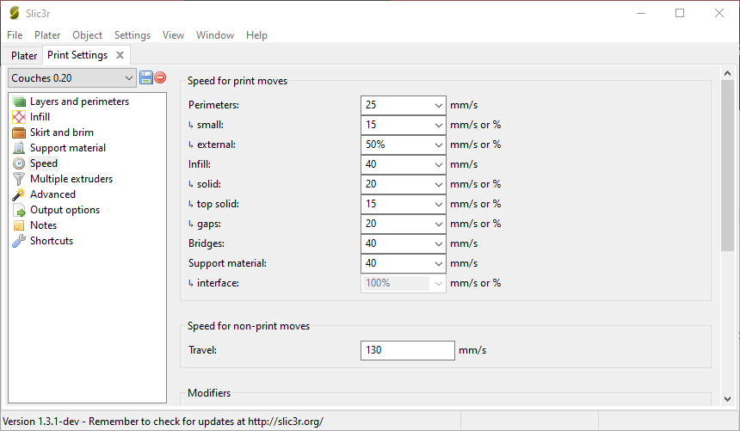Image resolution: width=740 pixels, height=431 pixels.
Task: Click the Support material building icon
Action: coord(19,148)
